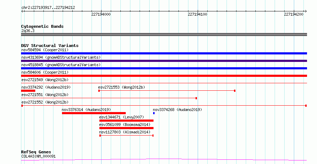Select the blue bar of nsv584594
This screenshot has height=164, width=317.
click(x=164, y=53)
